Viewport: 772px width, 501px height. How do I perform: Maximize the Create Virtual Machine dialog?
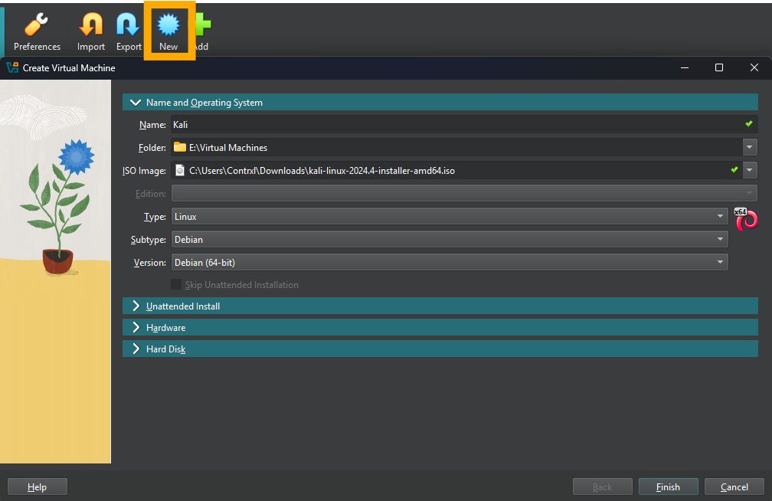(x=719, y=67)
